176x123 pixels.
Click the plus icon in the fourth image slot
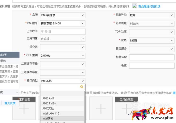click(101, 109)
